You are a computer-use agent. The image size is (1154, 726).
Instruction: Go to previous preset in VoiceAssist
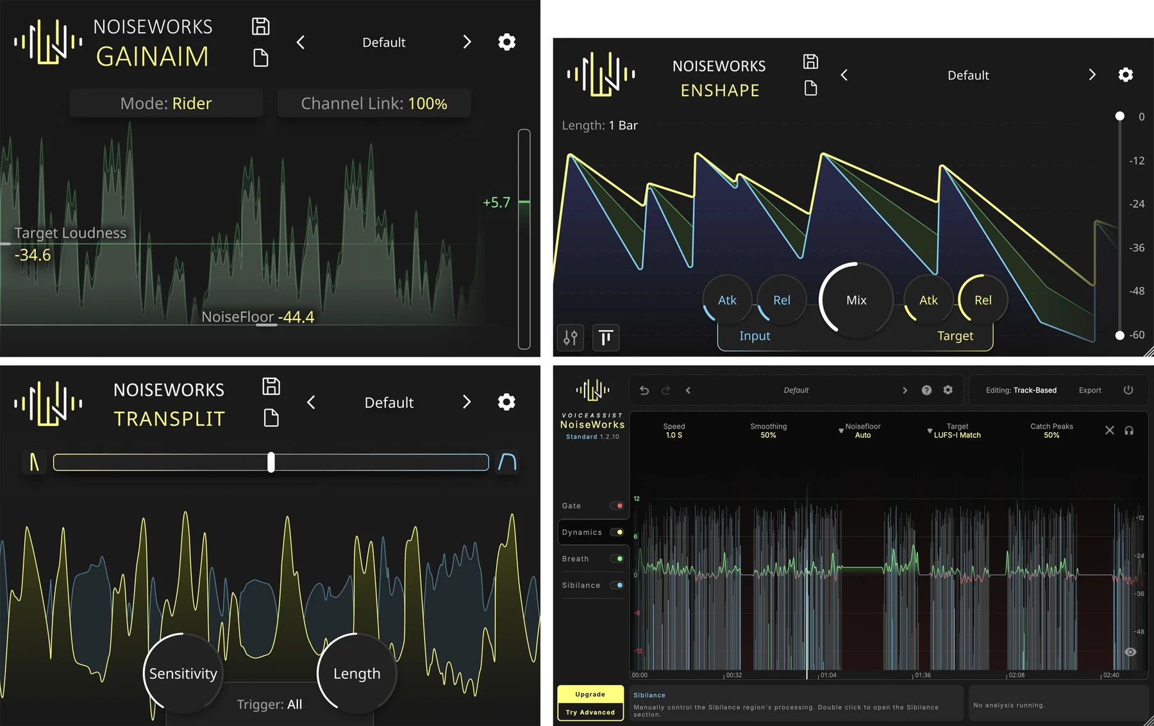click(x=688, y=390)
